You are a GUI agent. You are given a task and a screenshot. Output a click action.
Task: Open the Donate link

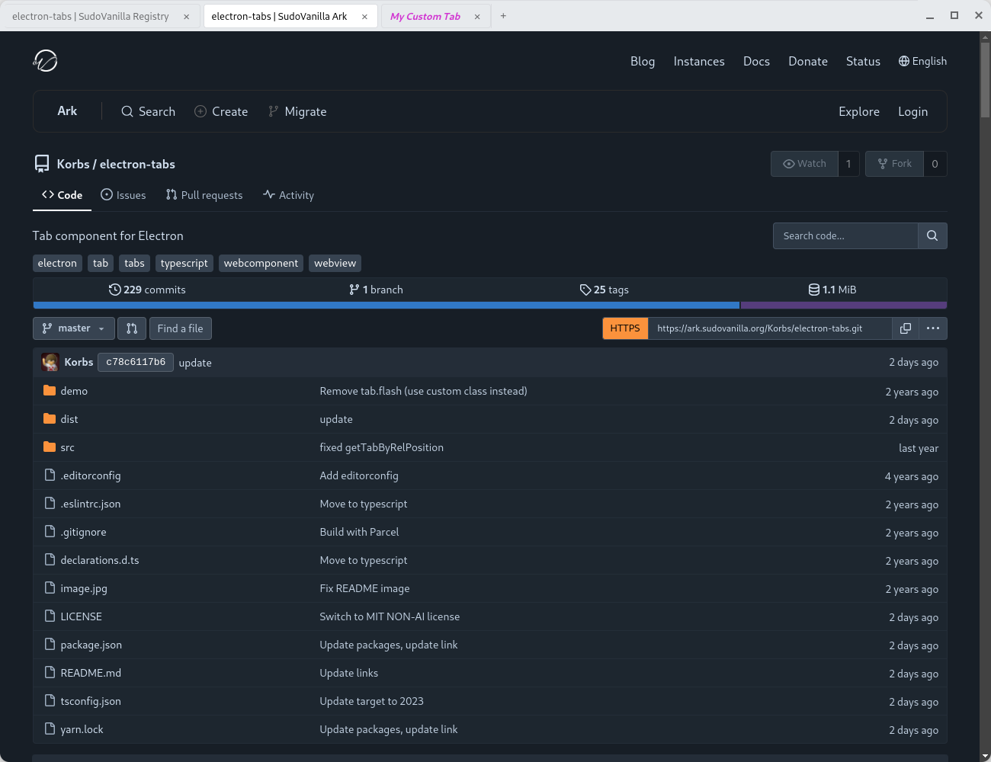[x=808, y=61]
